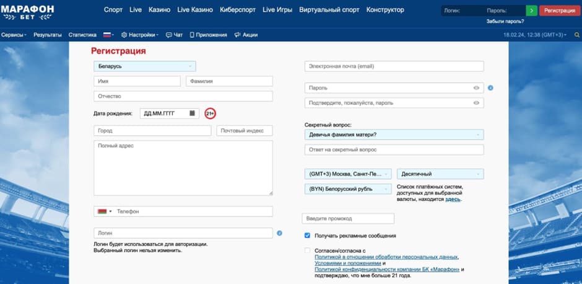Open the phone country code flag dropdown
The height and width of the screenshot is (284, 582).
[x=105, y=211]
